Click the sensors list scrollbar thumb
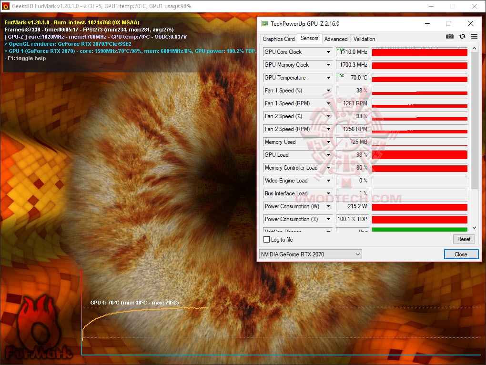The height and width of the screenshot is (365, 486). tap(474, 120)
